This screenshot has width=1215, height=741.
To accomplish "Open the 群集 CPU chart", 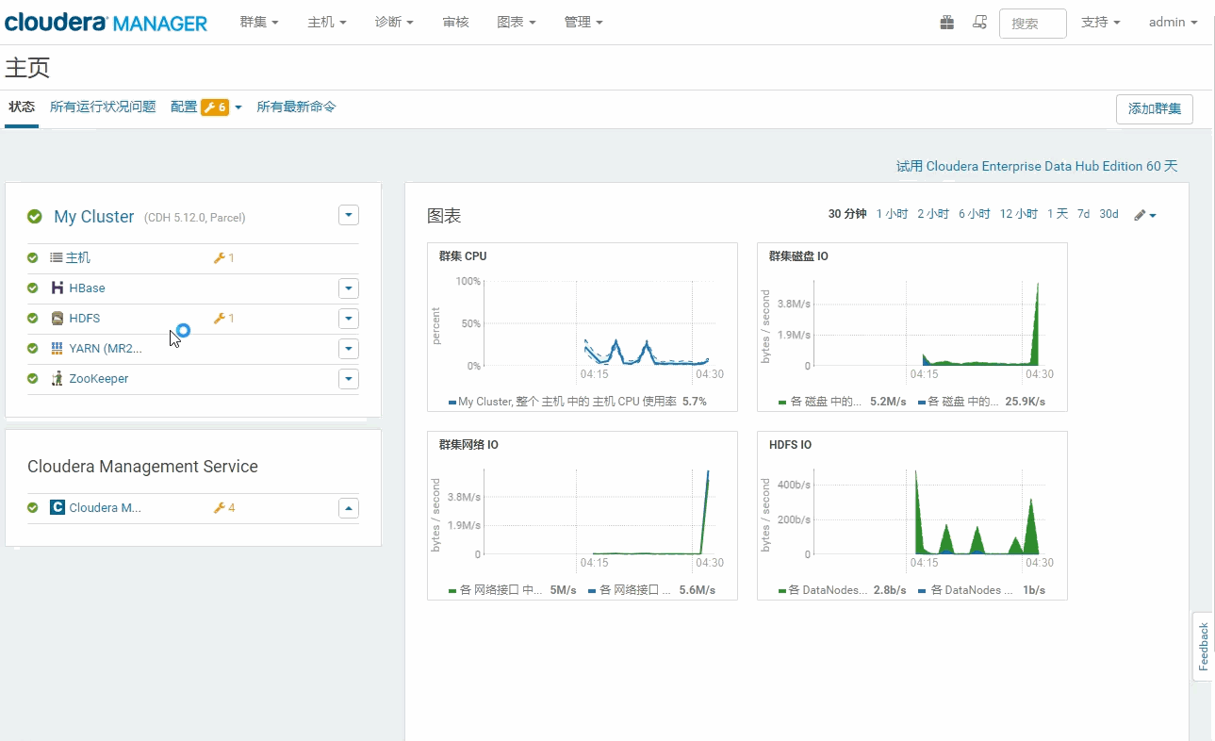I will click(583, 326).
